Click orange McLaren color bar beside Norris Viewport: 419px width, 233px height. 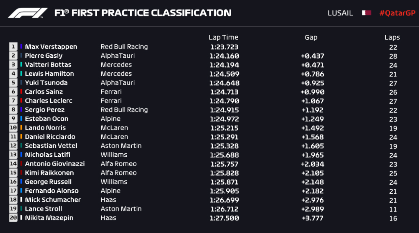pyautogui.click(x=21, y=128)
